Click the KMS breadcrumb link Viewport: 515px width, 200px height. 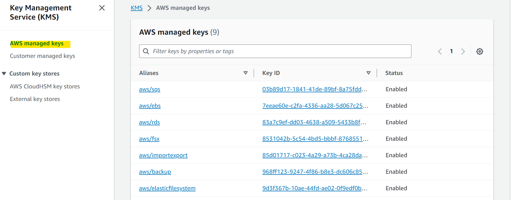137,8
